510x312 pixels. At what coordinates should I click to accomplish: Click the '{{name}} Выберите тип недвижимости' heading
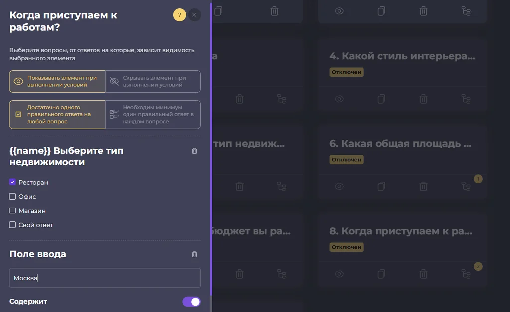pos(66,156)
